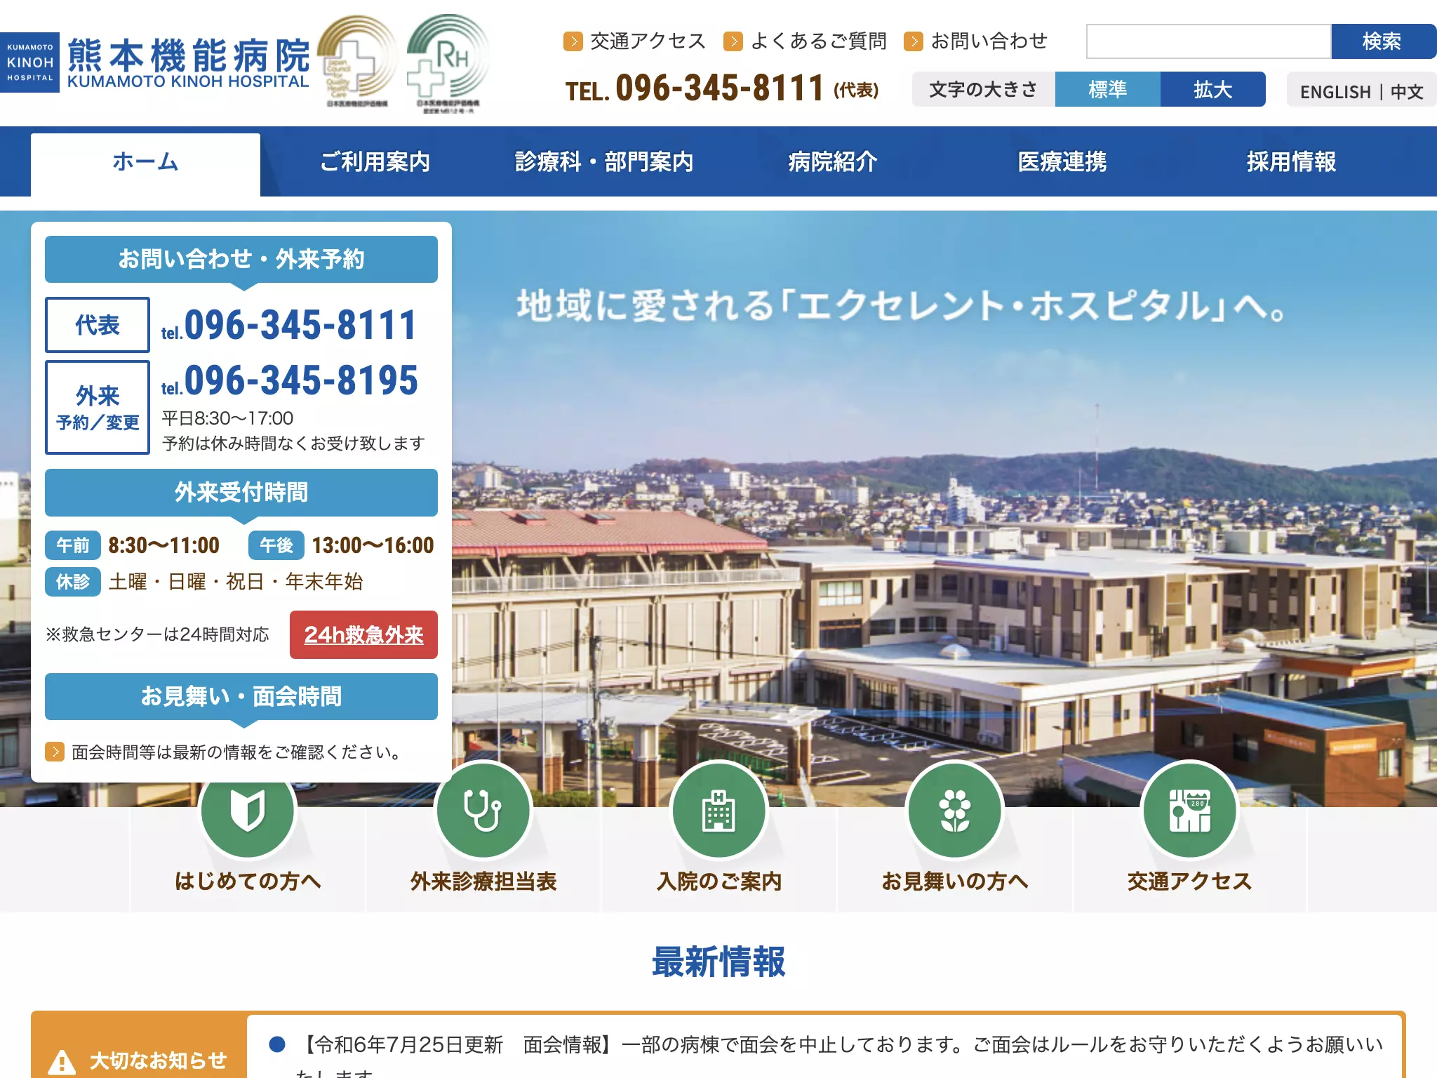Viewport: 1437px width, 1078px height.
Task: Click the 地域に愛される エクセレント・ホスピタル slogan
Action: point(902,306)
